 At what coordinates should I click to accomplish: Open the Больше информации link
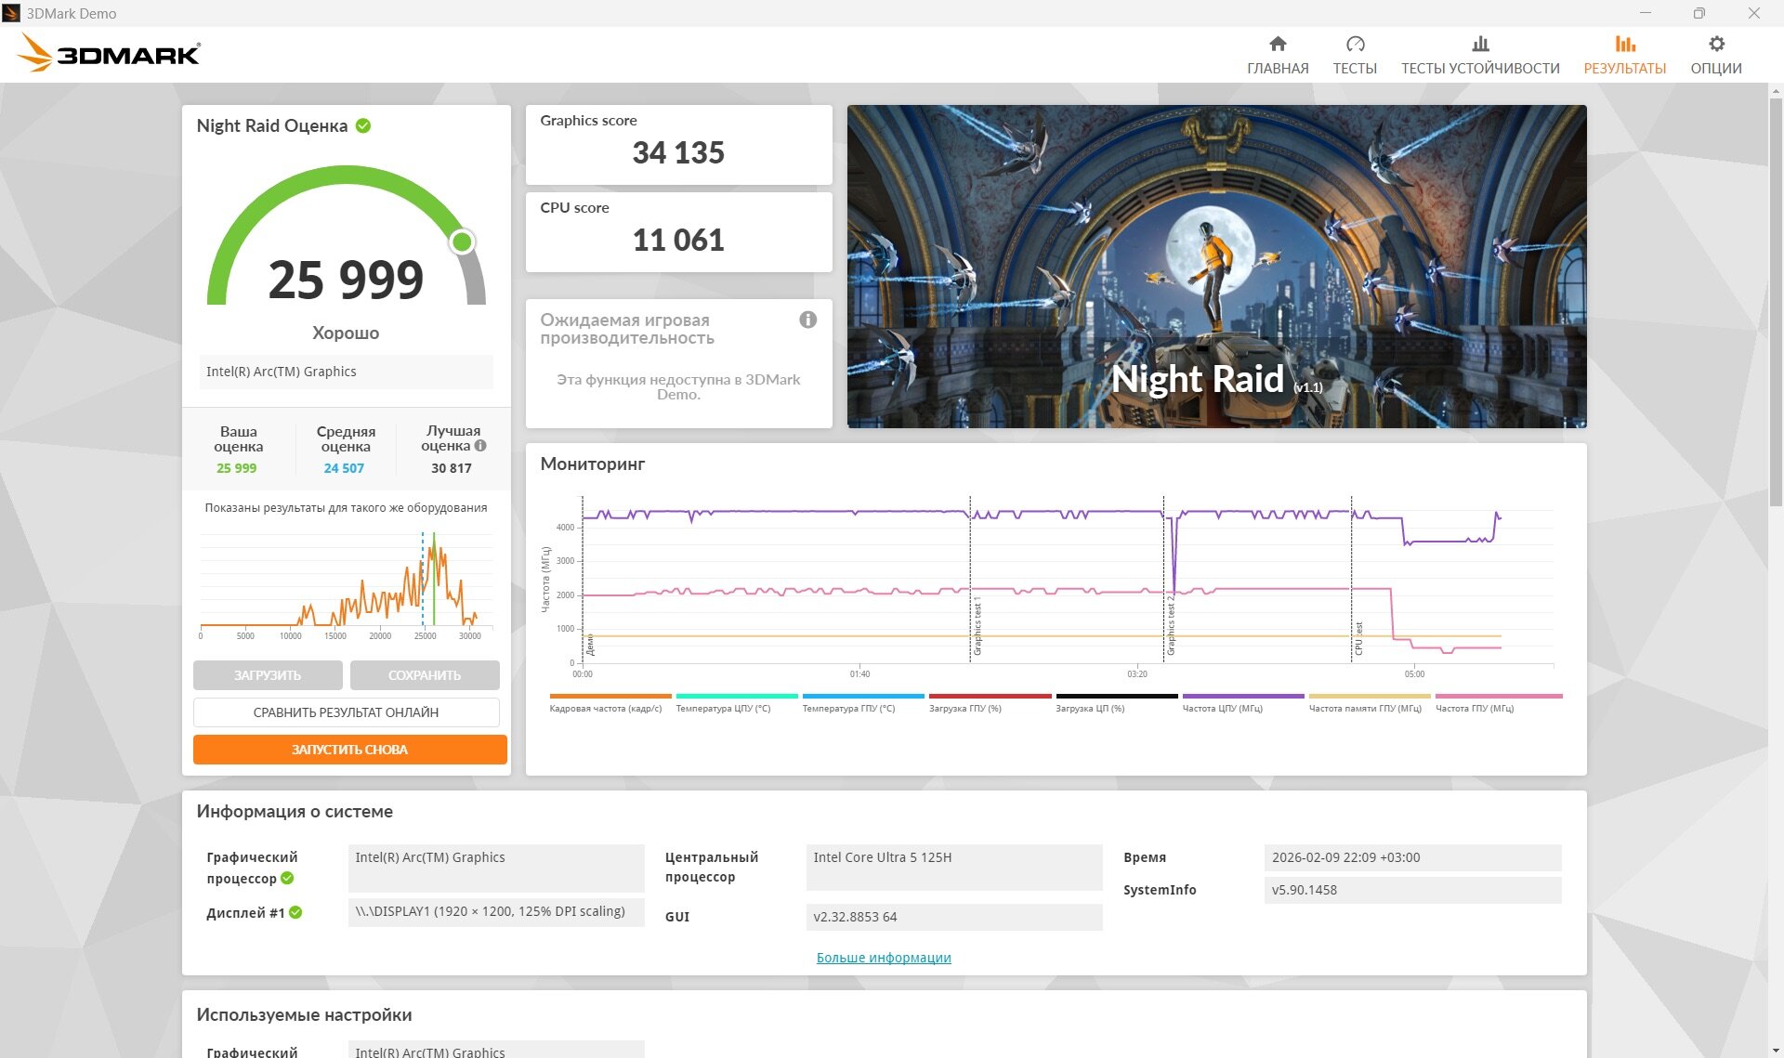pyautogui.click(x=883, y=958)
